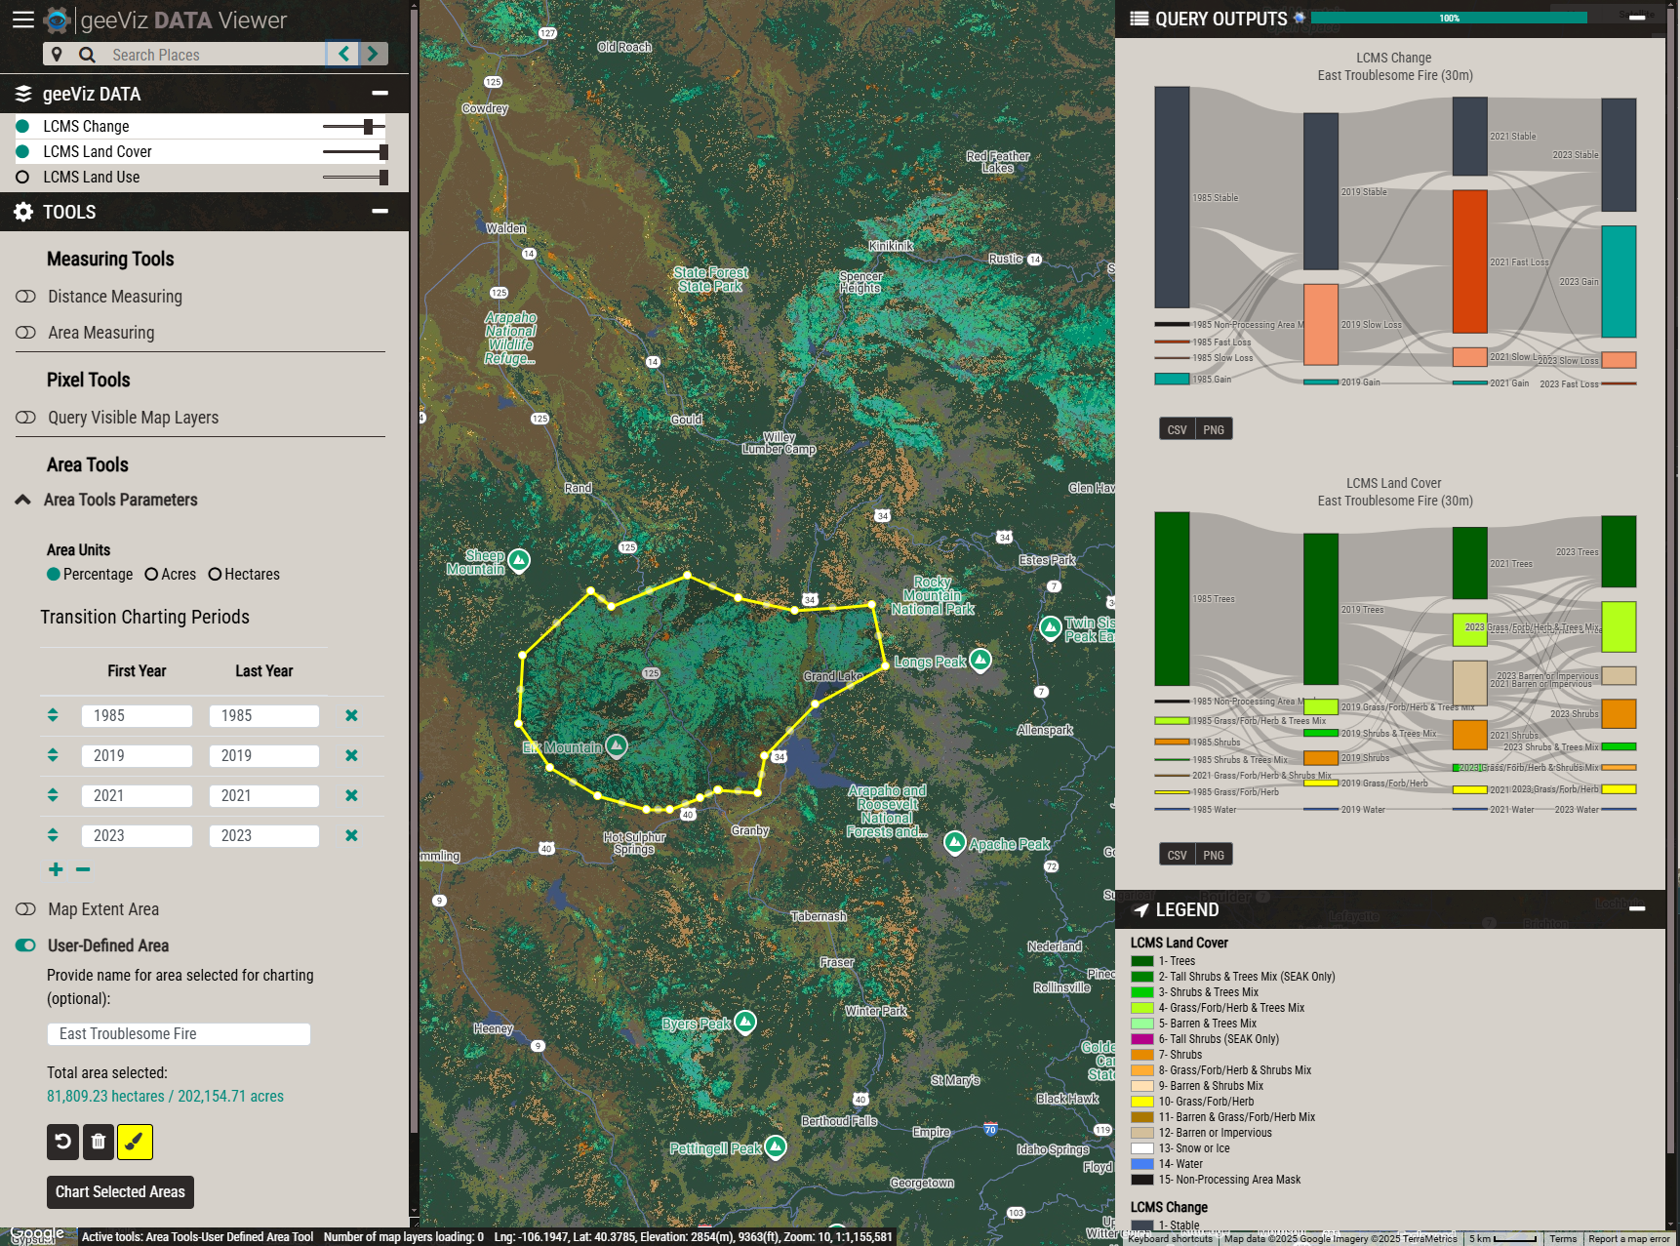This screenshot has width=1680, height=1246.
Task: Click the restart arrow icon in Area Tools
Action: click(62, 1142)
